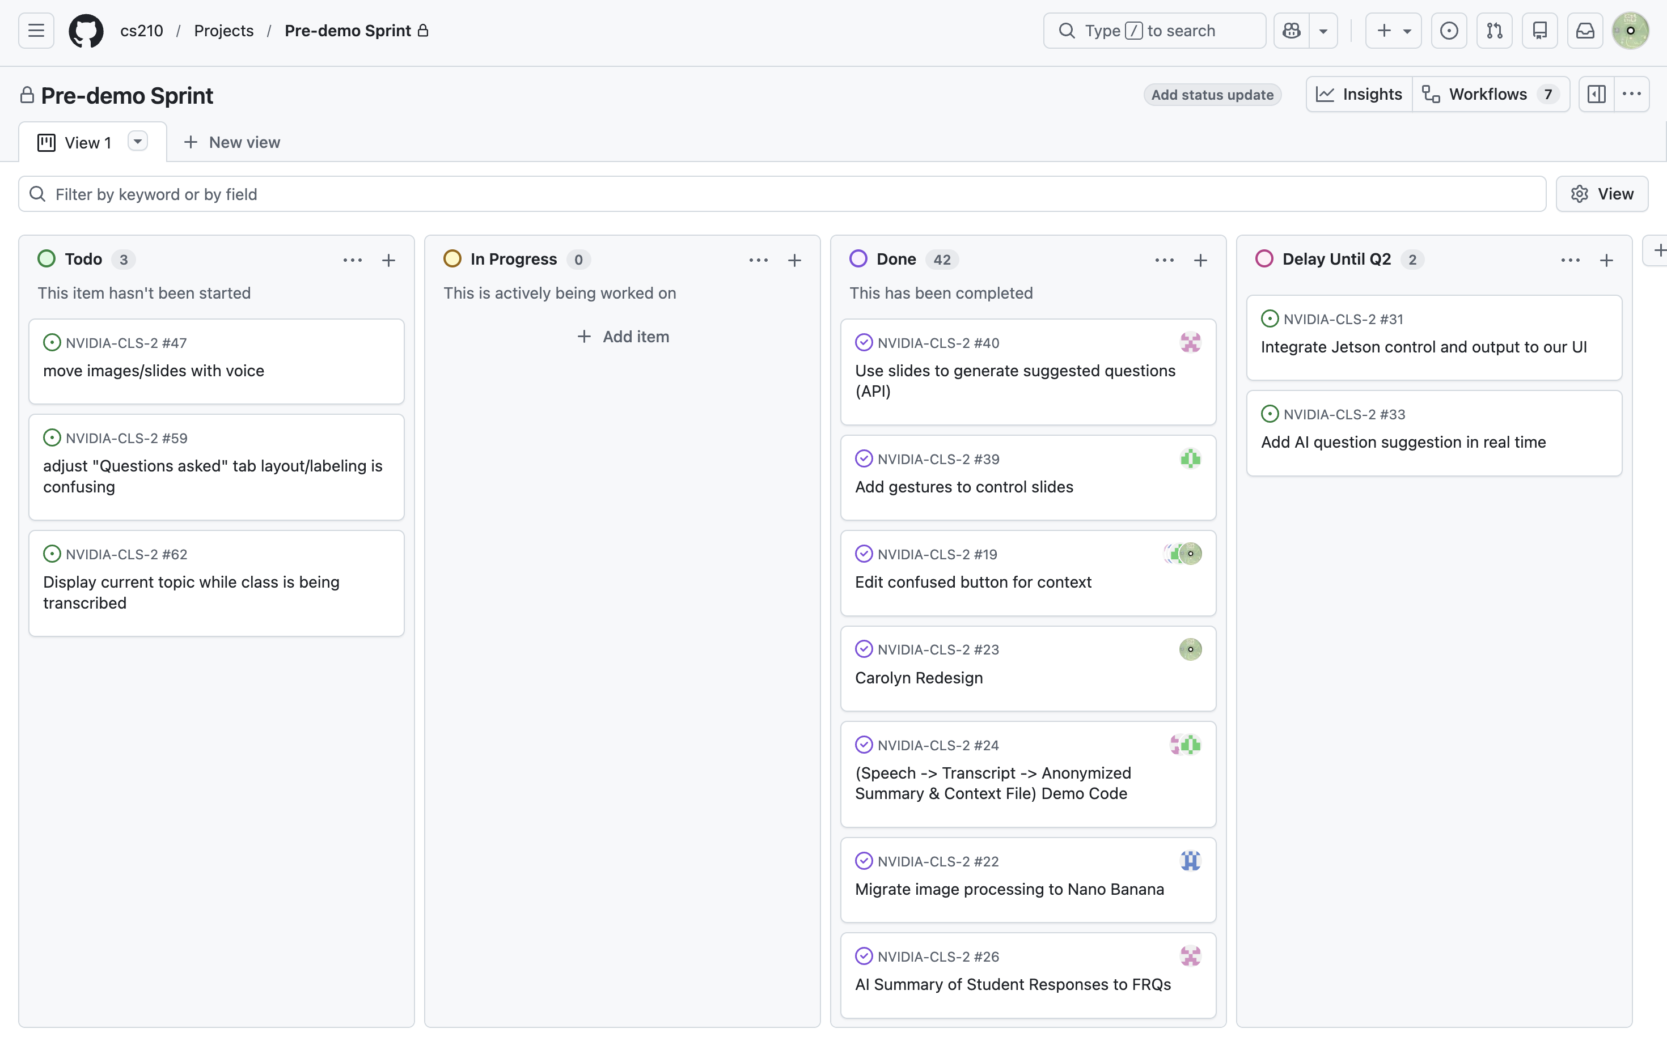This screenshot has height=1037, width=1667.
Task: Open notifications inbox icon
Action: pyautogui.click(x=1585, y=31)
